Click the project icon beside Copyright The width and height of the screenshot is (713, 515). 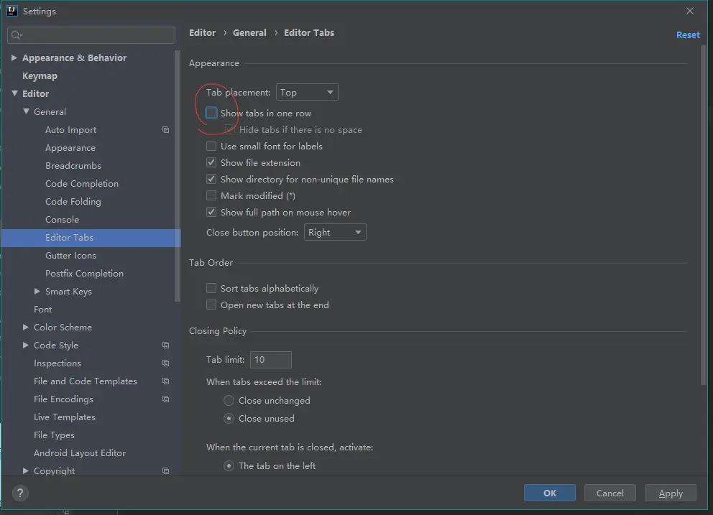click(x=165, y=471)
